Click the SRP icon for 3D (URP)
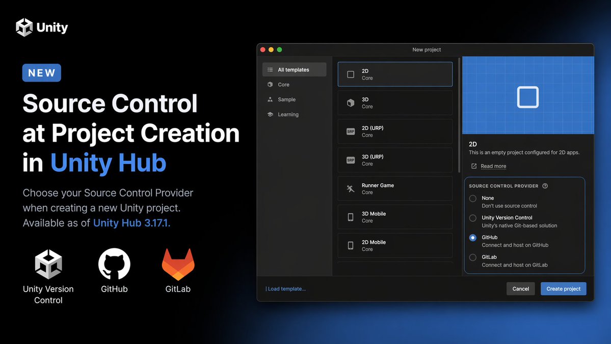 tap(351, 160)
